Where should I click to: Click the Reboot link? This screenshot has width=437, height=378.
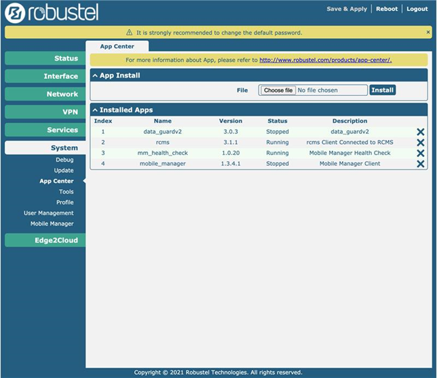coord(387,9)
